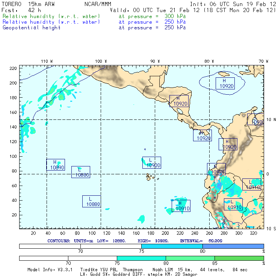Viewport: 278px width, 278px height.
Task: Select the H 10910 label in the southern Pacific
Action: click(181, 206)
